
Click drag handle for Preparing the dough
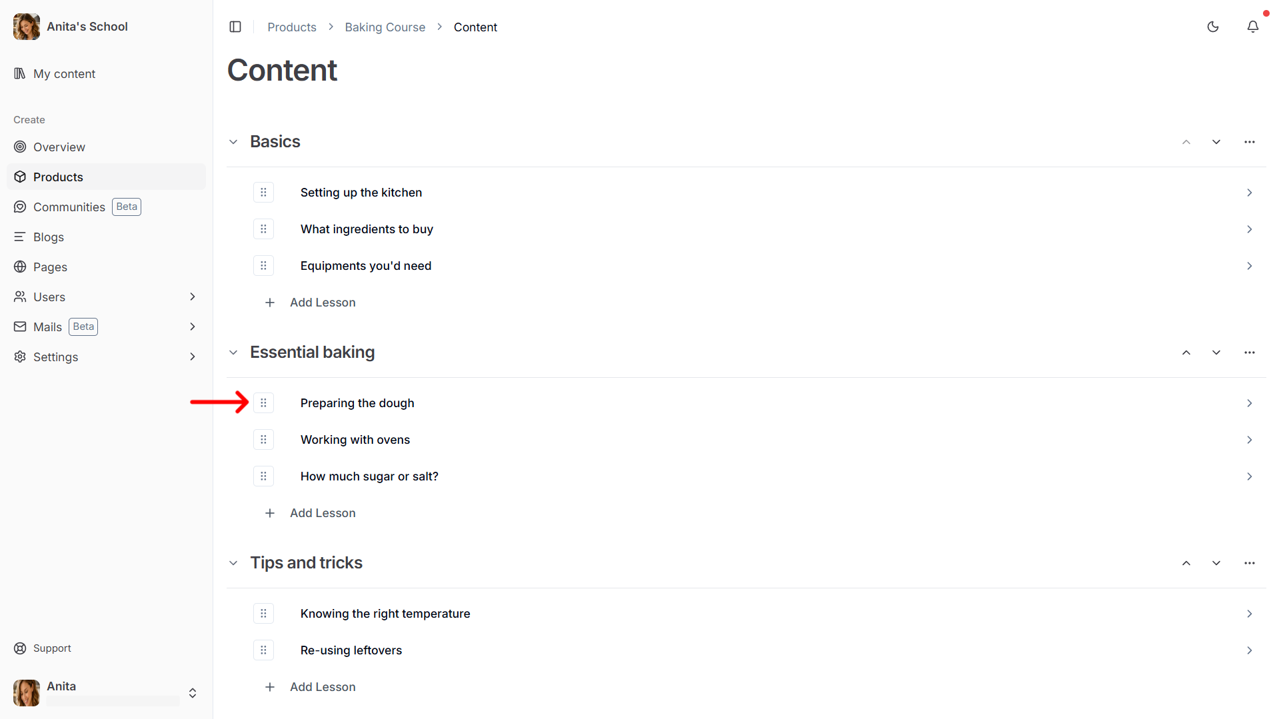coord(263,403)
